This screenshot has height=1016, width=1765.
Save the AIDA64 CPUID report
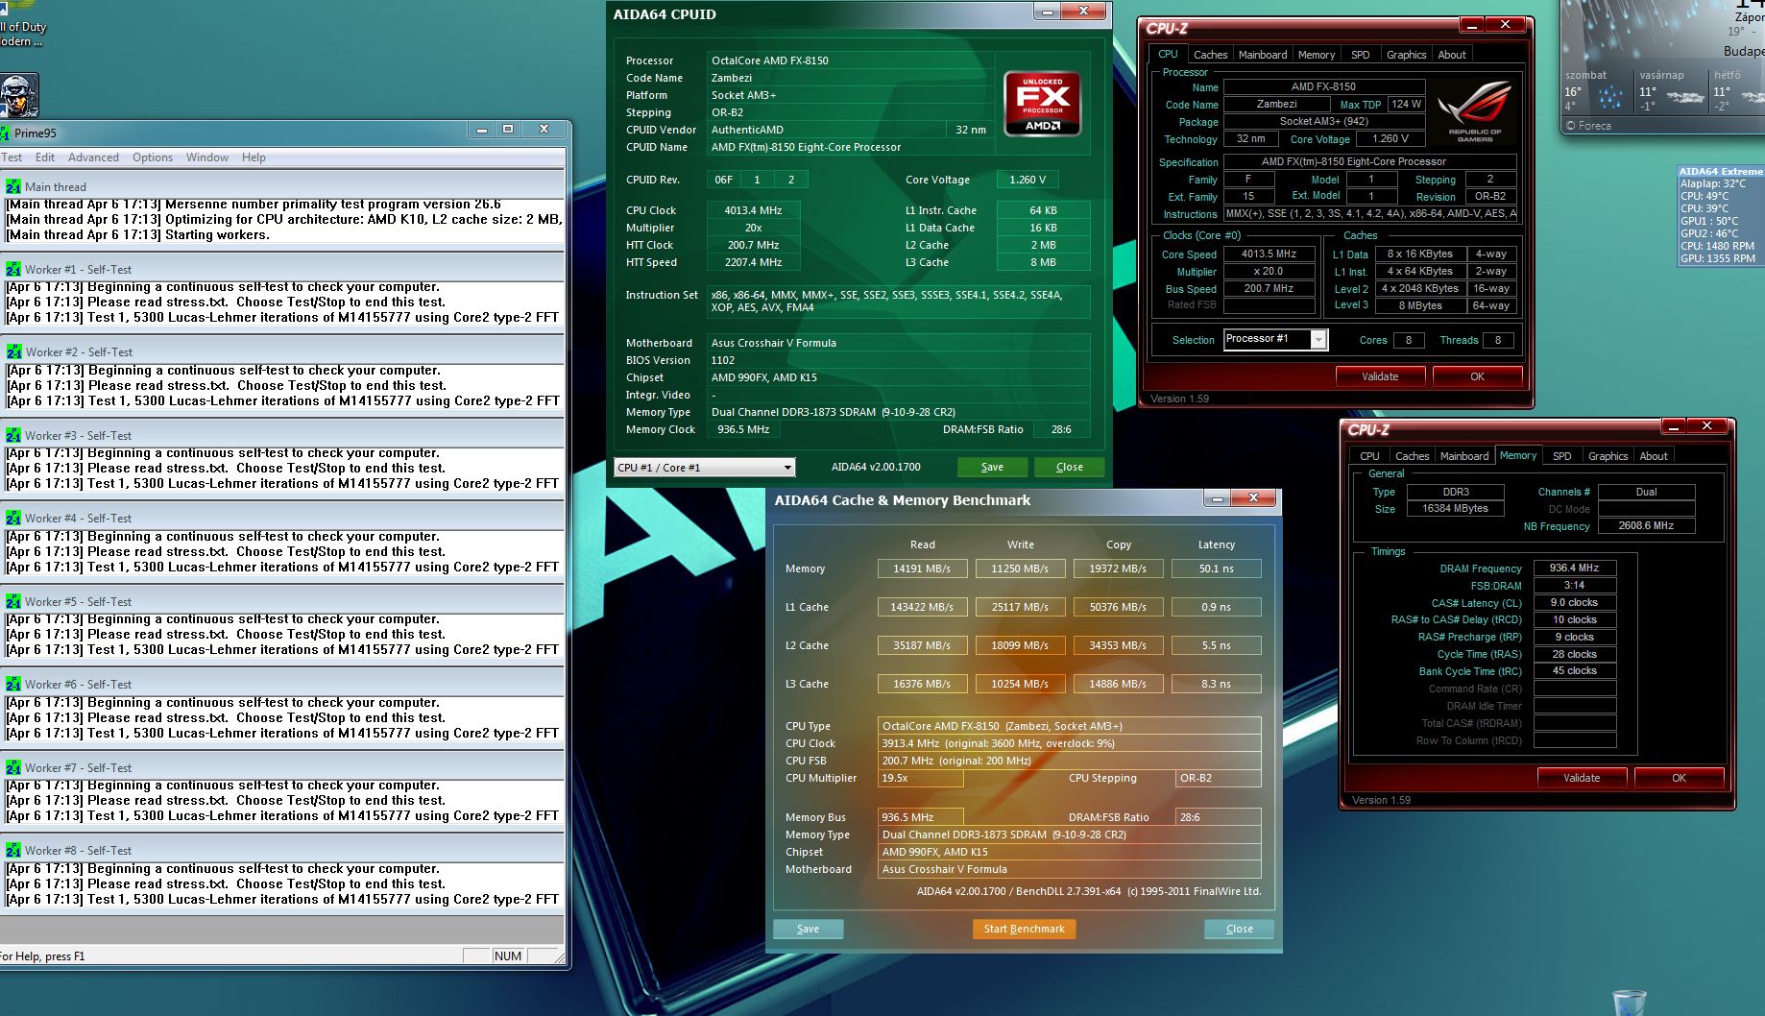[992, 468]
